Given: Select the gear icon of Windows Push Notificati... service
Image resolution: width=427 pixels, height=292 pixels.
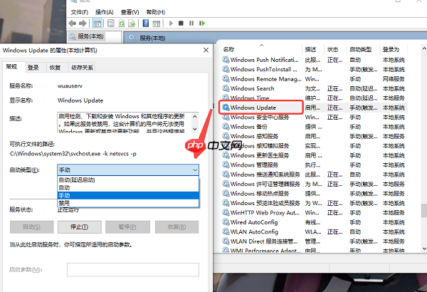Looking at the screenshot, I should [x=226, y=59].
